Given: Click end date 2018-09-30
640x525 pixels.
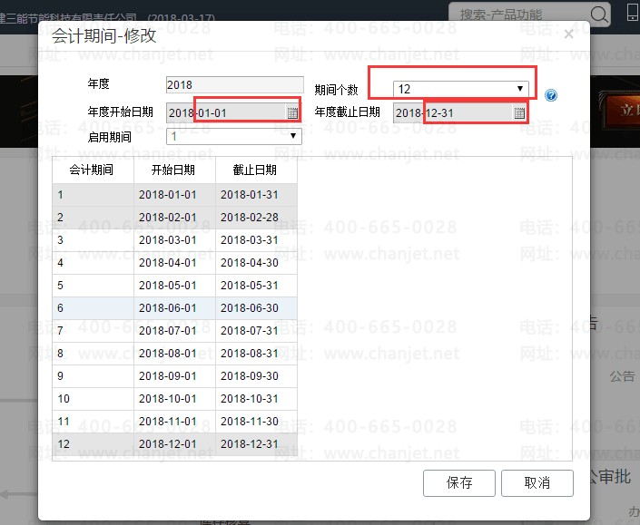Looking at the screenshot, I should 256,376.
